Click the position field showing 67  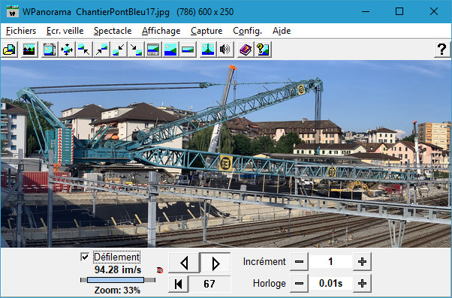pyautogui.click(x=209, y=284)
